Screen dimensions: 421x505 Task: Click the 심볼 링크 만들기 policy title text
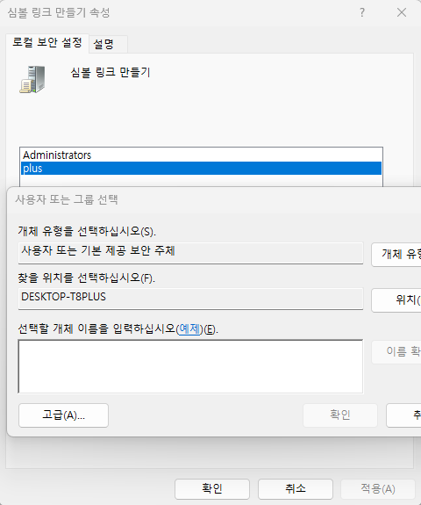[x=111, y=72]
